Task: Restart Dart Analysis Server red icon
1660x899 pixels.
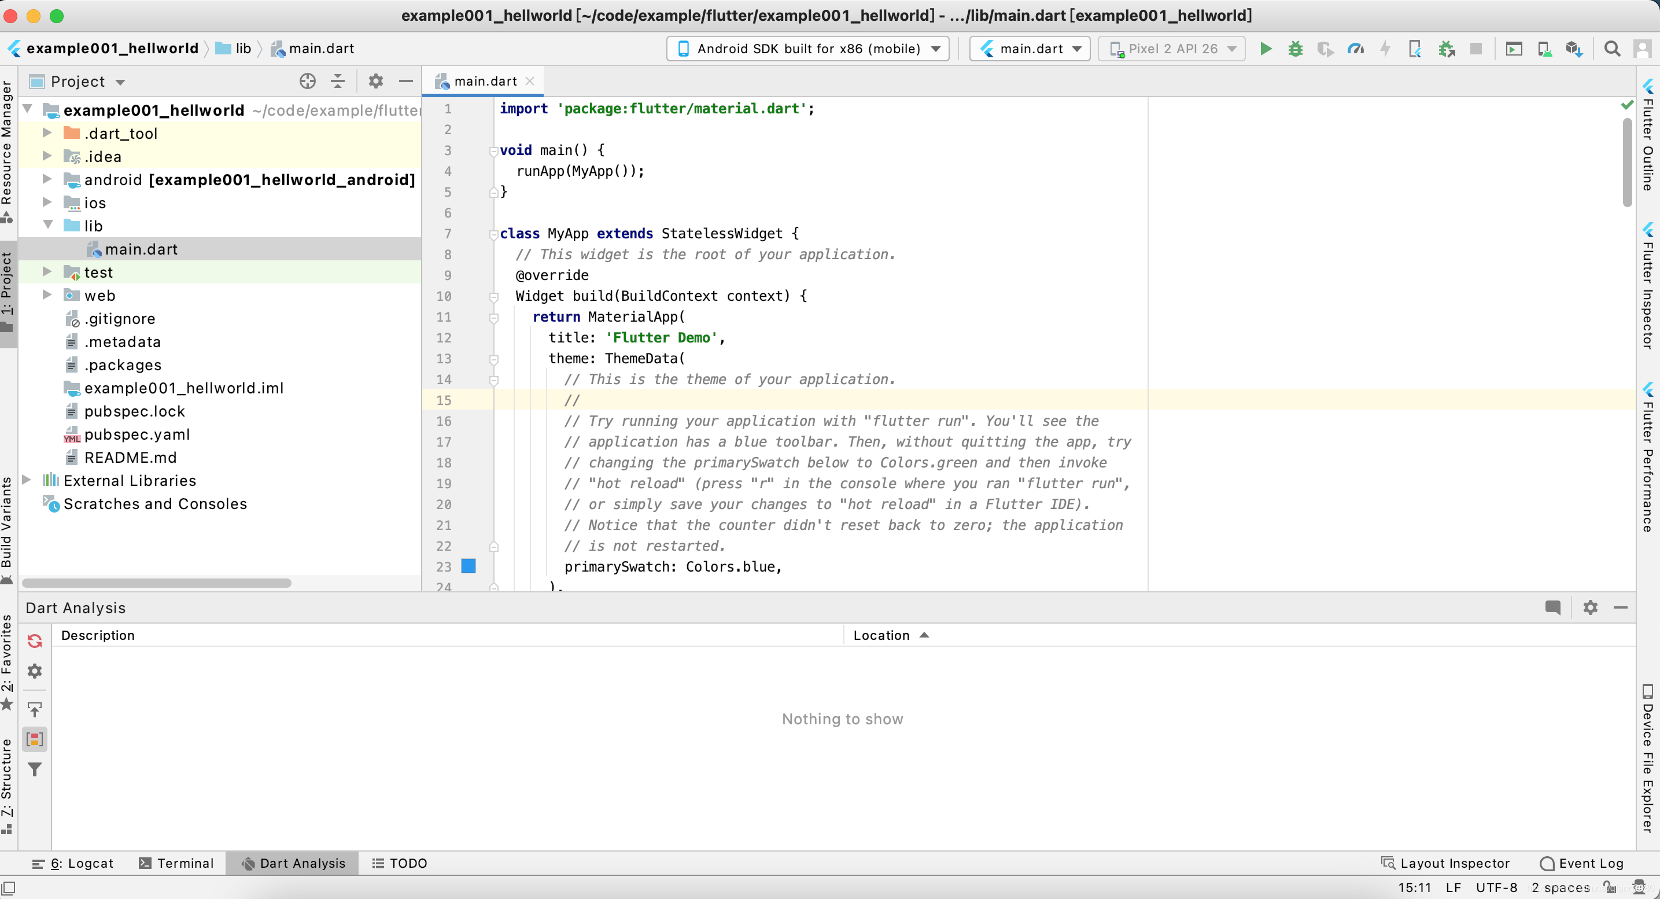Action: pyautogui.click(x=35, y=640)
